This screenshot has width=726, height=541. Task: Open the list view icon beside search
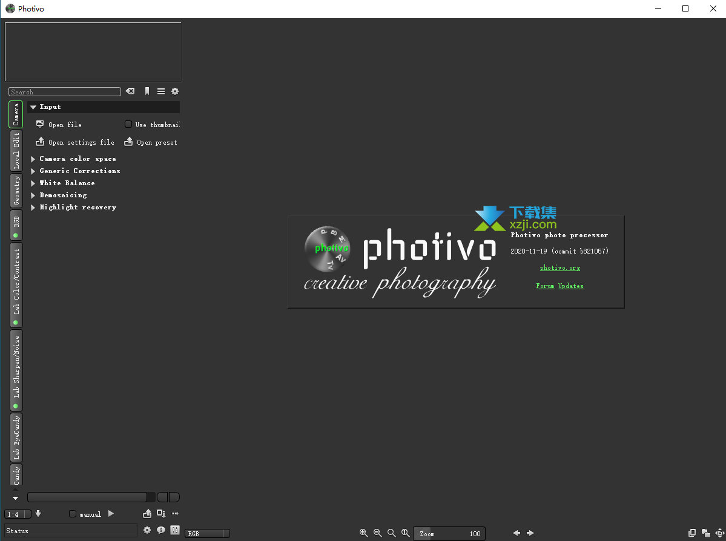160,91
